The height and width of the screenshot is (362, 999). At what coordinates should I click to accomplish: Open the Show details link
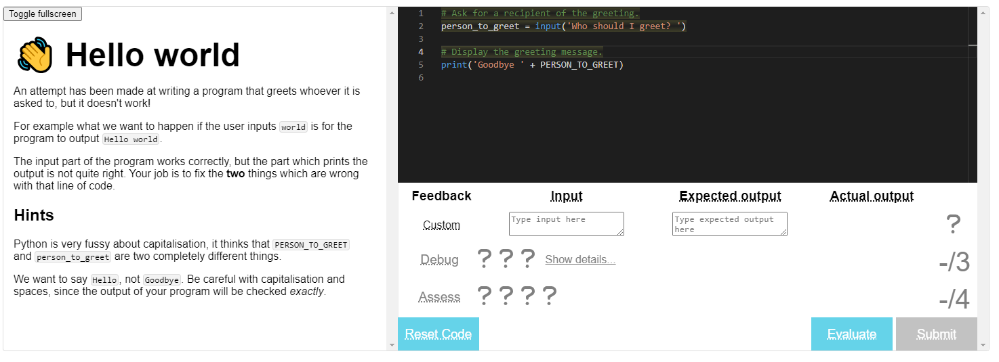point(580,259)
